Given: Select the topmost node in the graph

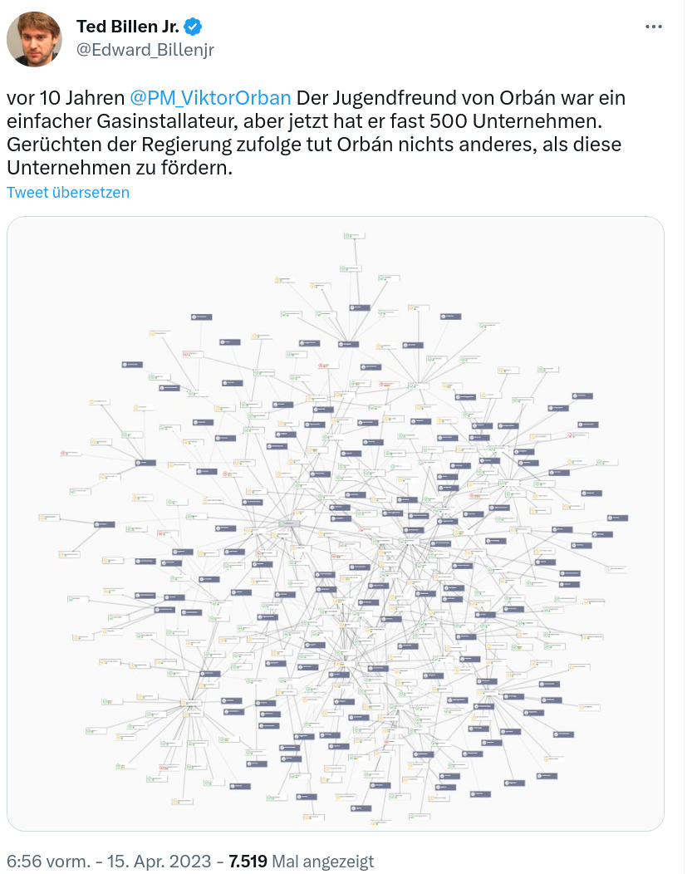Looking at the screenshot, I should click(x=354, y=237).
